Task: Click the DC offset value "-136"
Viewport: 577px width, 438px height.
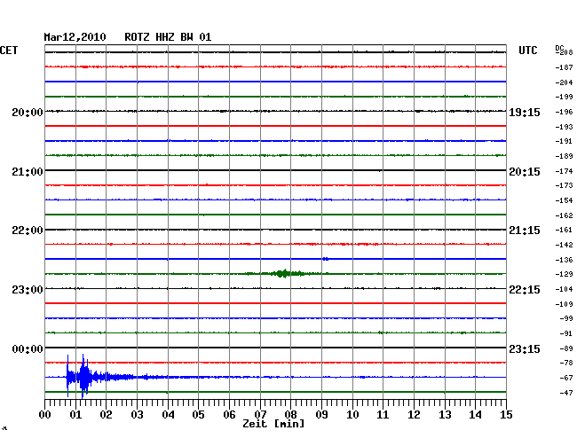Action: (x=564, y=260)
